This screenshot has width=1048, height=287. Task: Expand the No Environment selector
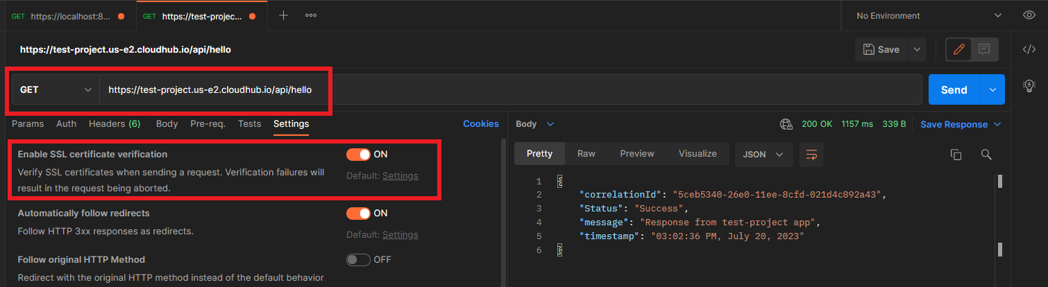[x=929, y=15]
